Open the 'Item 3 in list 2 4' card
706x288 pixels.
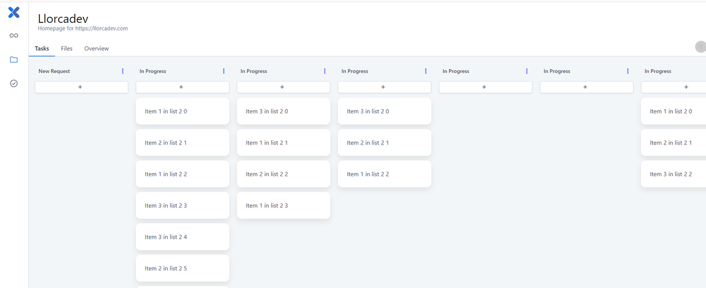[x=182, y=237]
